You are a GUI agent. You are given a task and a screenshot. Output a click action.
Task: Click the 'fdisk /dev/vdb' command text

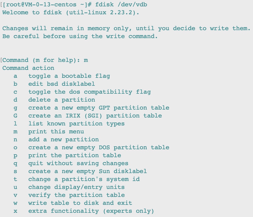point(121,4)
